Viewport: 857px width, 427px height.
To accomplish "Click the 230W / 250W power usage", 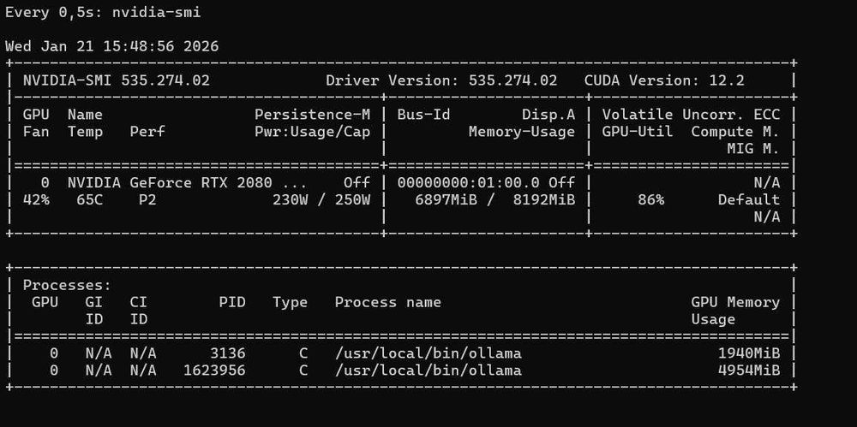I will pyautogui.click(x=321, y=199).
